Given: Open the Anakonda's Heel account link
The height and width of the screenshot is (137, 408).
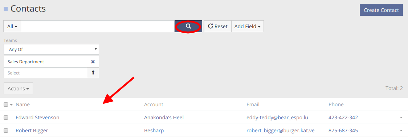Looking at the screenshot, I should tap(164, 117).
